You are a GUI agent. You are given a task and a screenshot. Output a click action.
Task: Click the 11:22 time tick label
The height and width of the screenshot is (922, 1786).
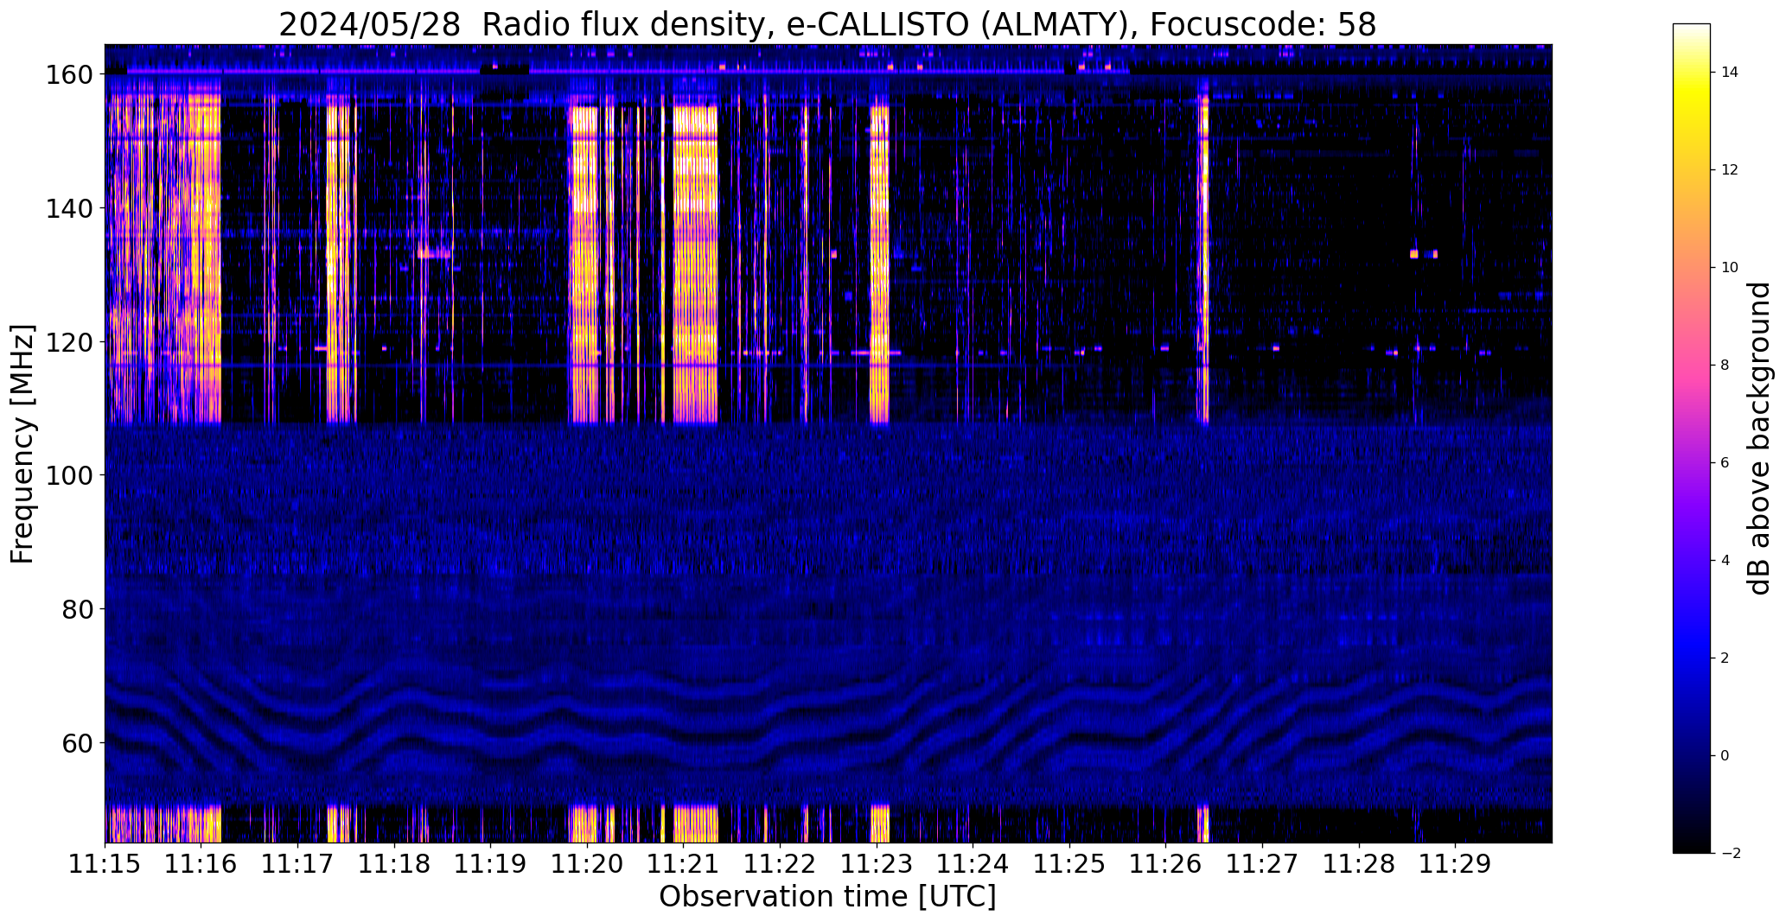(x=781, y=863)
